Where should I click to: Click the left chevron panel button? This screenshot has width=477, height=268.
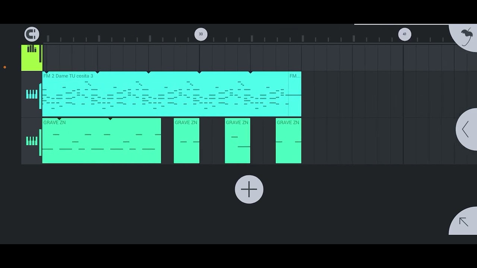click(x=466, y=129)
